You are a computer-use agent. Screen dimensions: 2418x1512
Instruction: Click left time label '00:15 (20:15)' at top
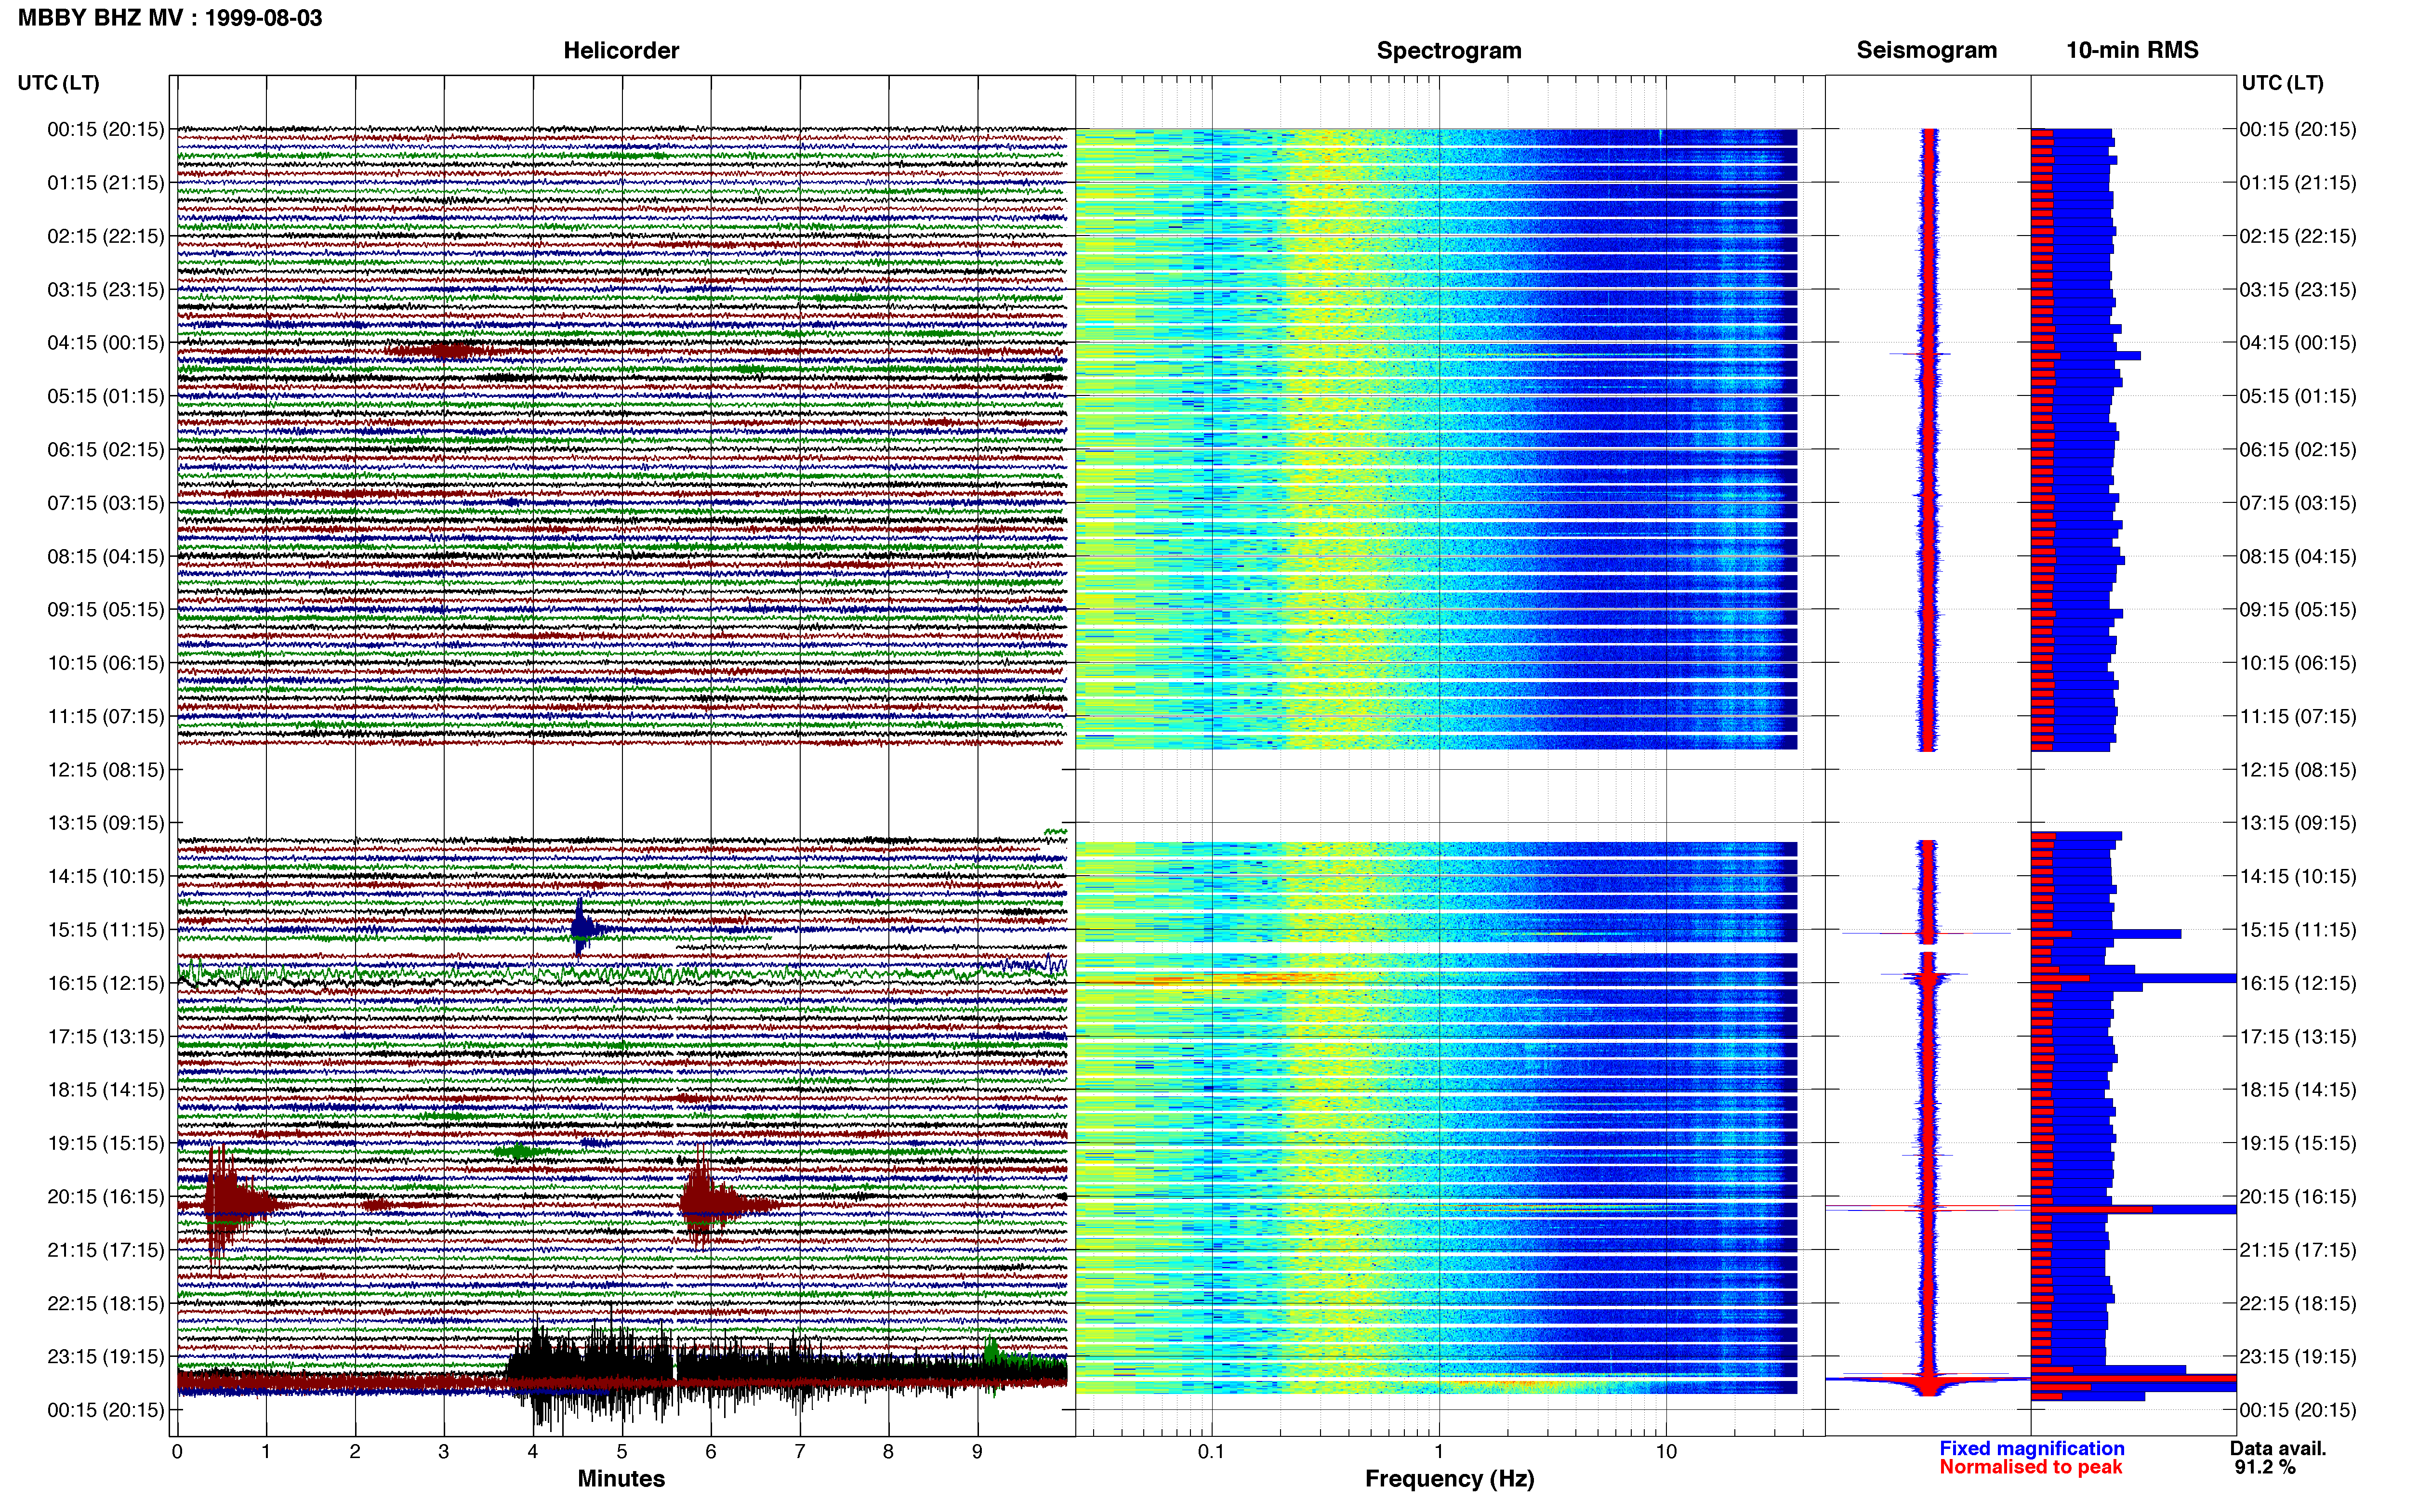[106, 129]
